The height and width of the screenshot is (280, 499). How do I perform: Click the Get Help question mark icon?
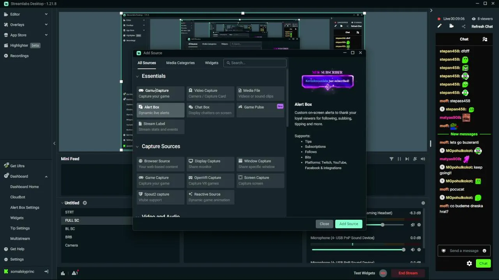click(x=6, y=249)
